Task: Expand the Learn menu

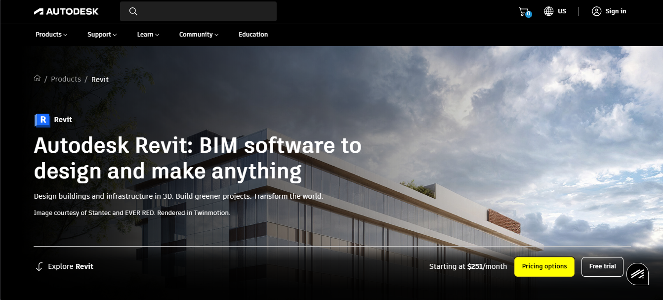Action: tap(148, 35)
